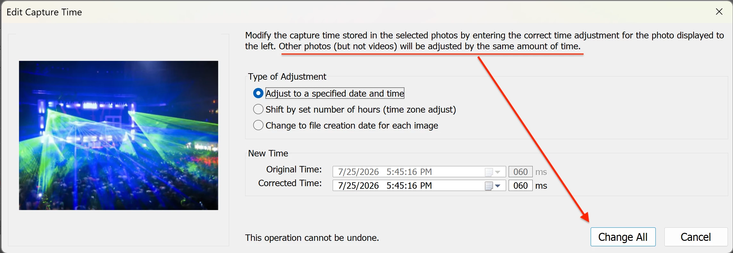The width and height of the screenshot is (733, 253).
Task: Click the Original Time dropdown arrow
Action: coord(498,172)
